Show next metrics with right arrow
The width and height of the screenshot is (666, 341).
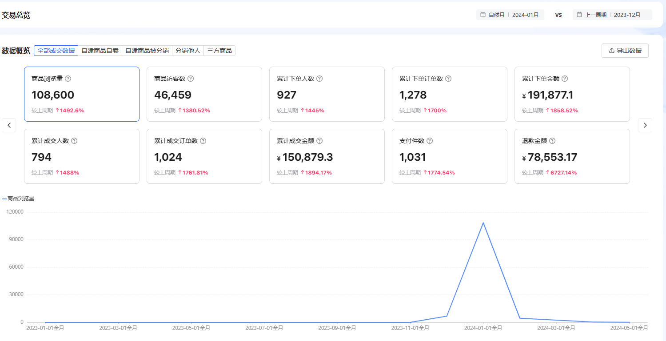click(645, 126)
